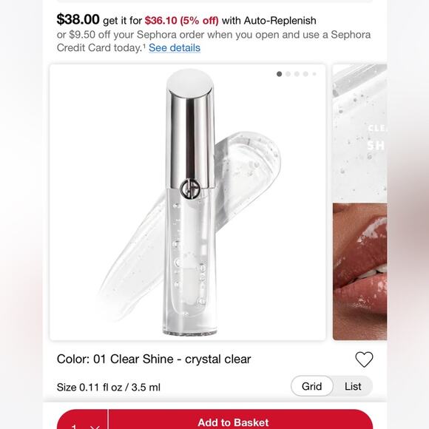View the glossy lips model image
This screenshot has width=429, height=429.
click(359, 271)
